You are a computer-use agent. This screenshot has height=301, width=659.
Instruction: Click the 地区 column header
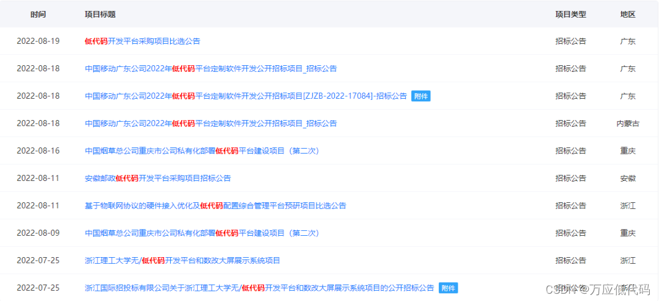pyautogui.click(x=627, y=14)
